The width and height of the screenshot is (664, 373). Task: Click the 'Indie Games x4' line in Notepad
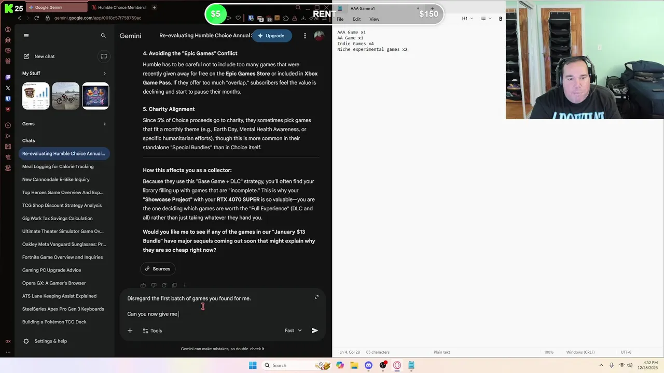[355, 44]
